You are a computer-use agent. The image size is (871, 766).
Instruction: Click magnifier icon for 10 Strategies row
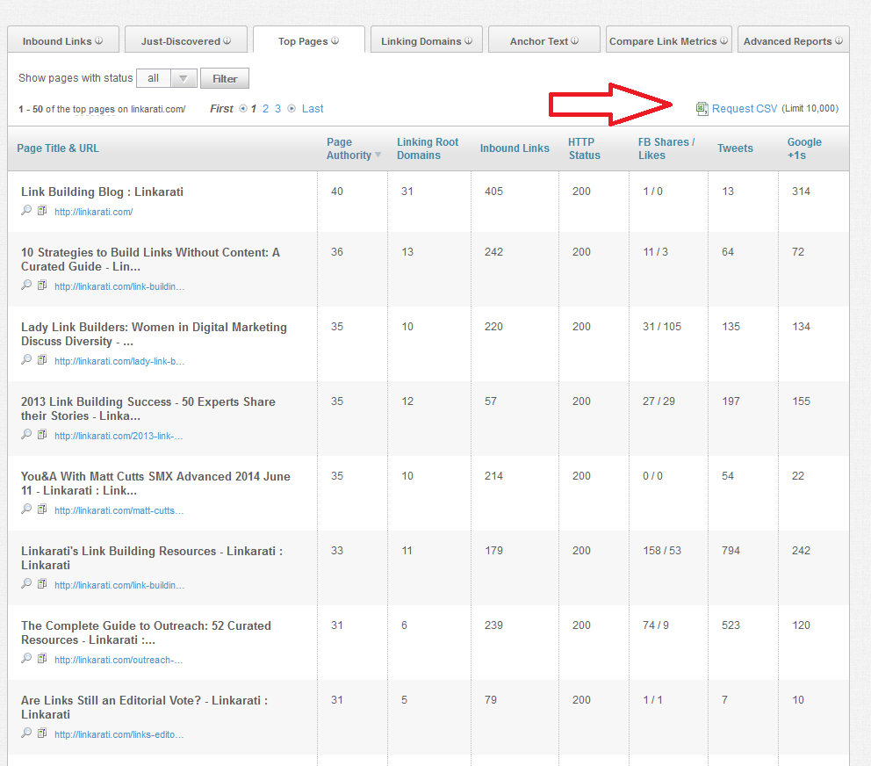coord(26,285)
